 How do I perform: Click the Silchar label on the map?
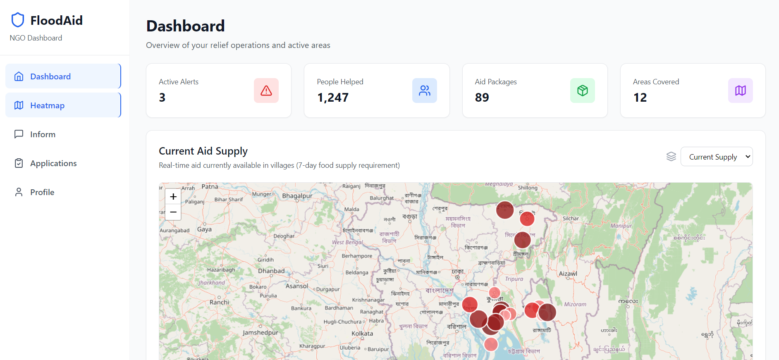571,218
